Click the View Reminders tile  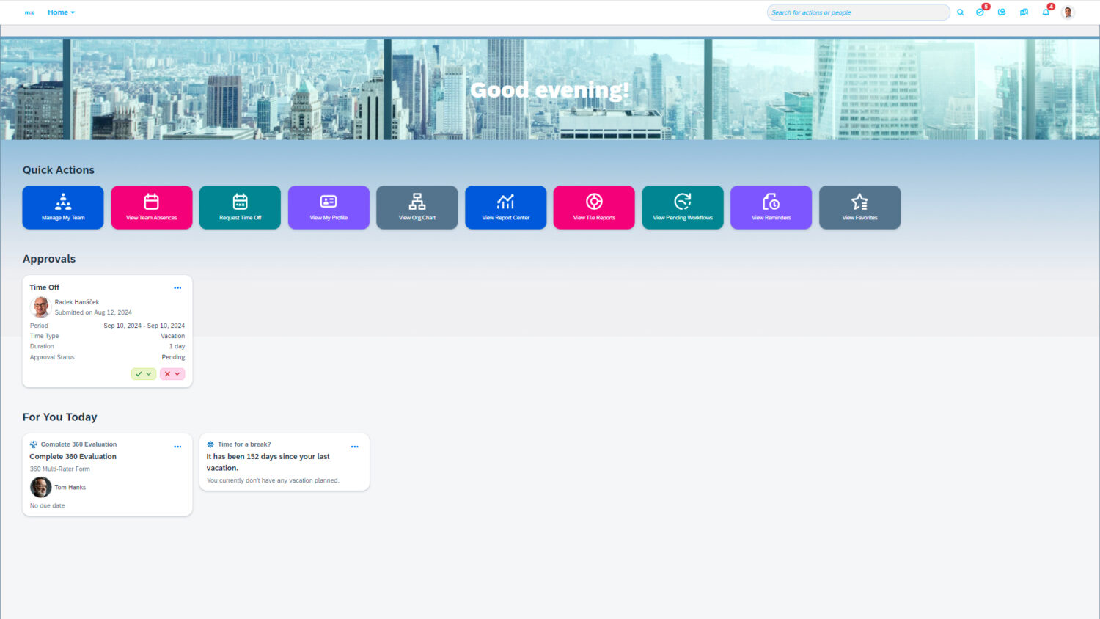pyautogui.click(x=771, y=207)
